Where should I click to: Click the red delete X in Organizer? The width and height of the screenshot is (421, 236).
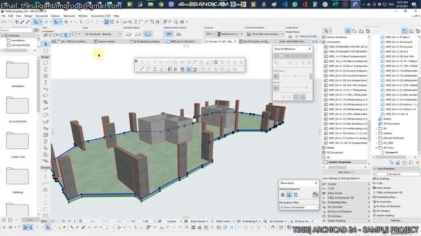pos(418,163)
